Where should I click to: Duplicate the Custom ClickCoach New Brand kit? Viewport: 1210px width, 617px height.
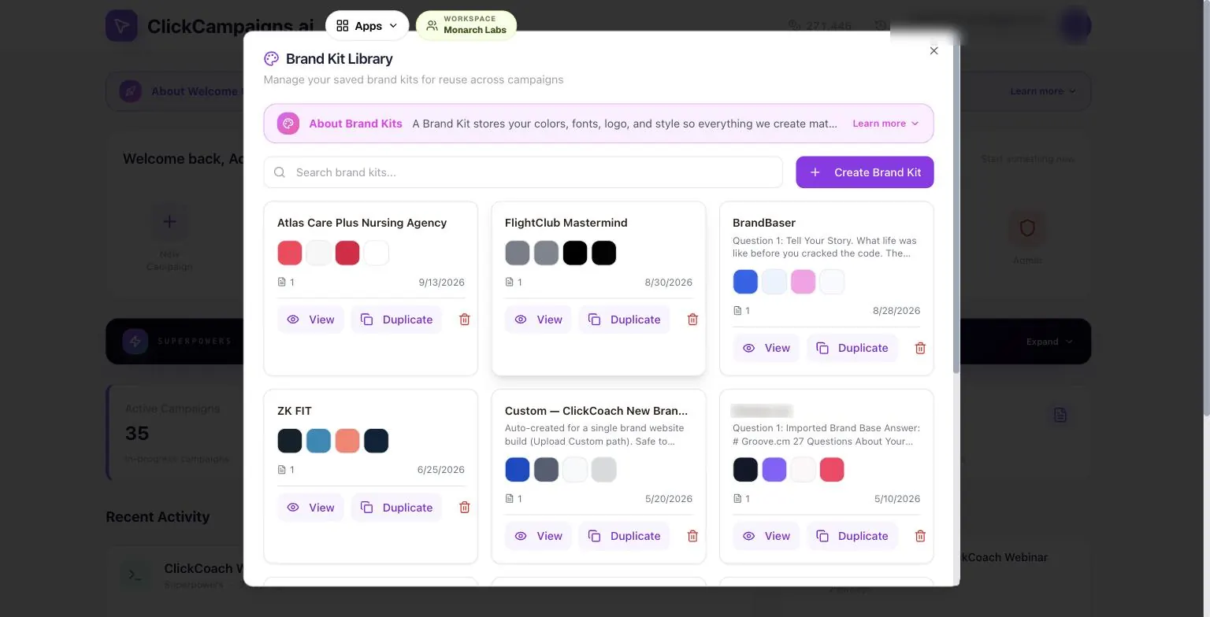click(624, 536)
